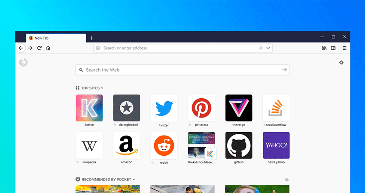Open the wikipedia top site tile
365x193 pixels.
pos(89,145)
